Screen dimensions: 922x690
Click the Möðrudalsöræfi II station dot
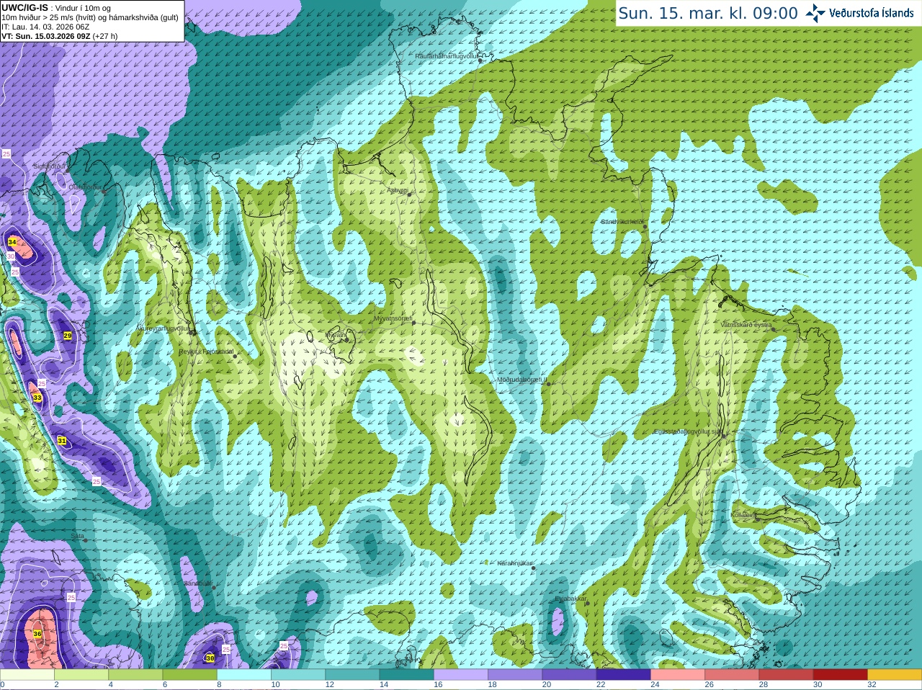(x=548, y=384)
